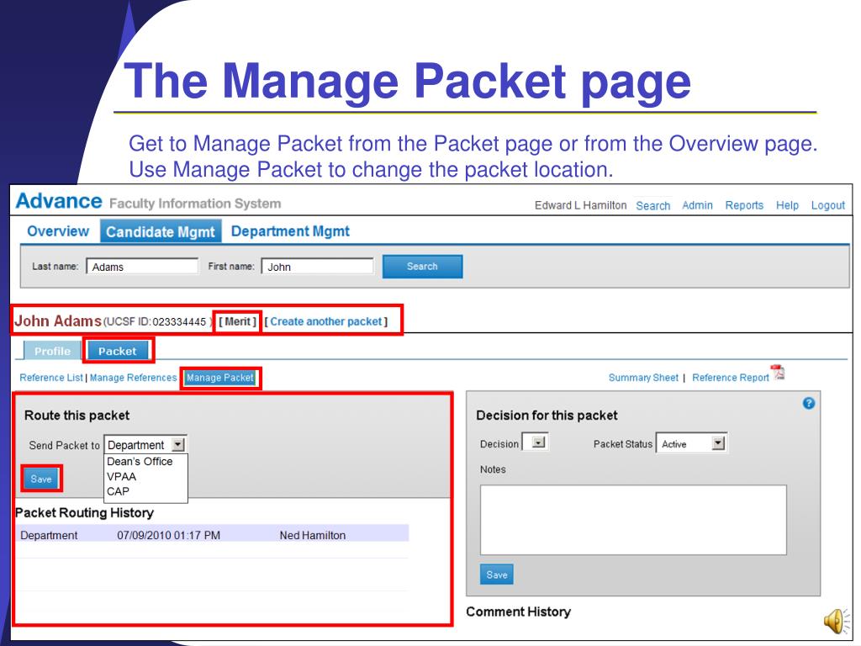The width and height of the screenshot is (861, 646).
Task: Expand the Packet Status dropdown
Action: coord(691,443)
